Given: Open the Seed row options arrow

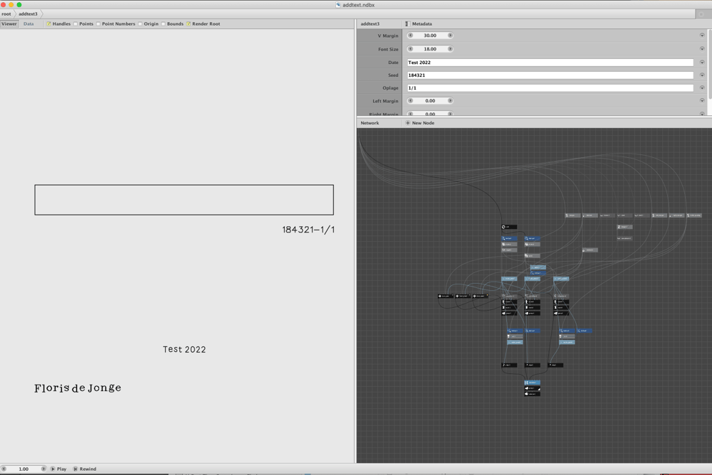Looking at the screenshot, I should 702,75.
